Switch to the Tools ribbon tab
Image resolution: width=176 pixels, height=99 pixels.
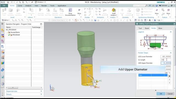click(x=52, y=5)
